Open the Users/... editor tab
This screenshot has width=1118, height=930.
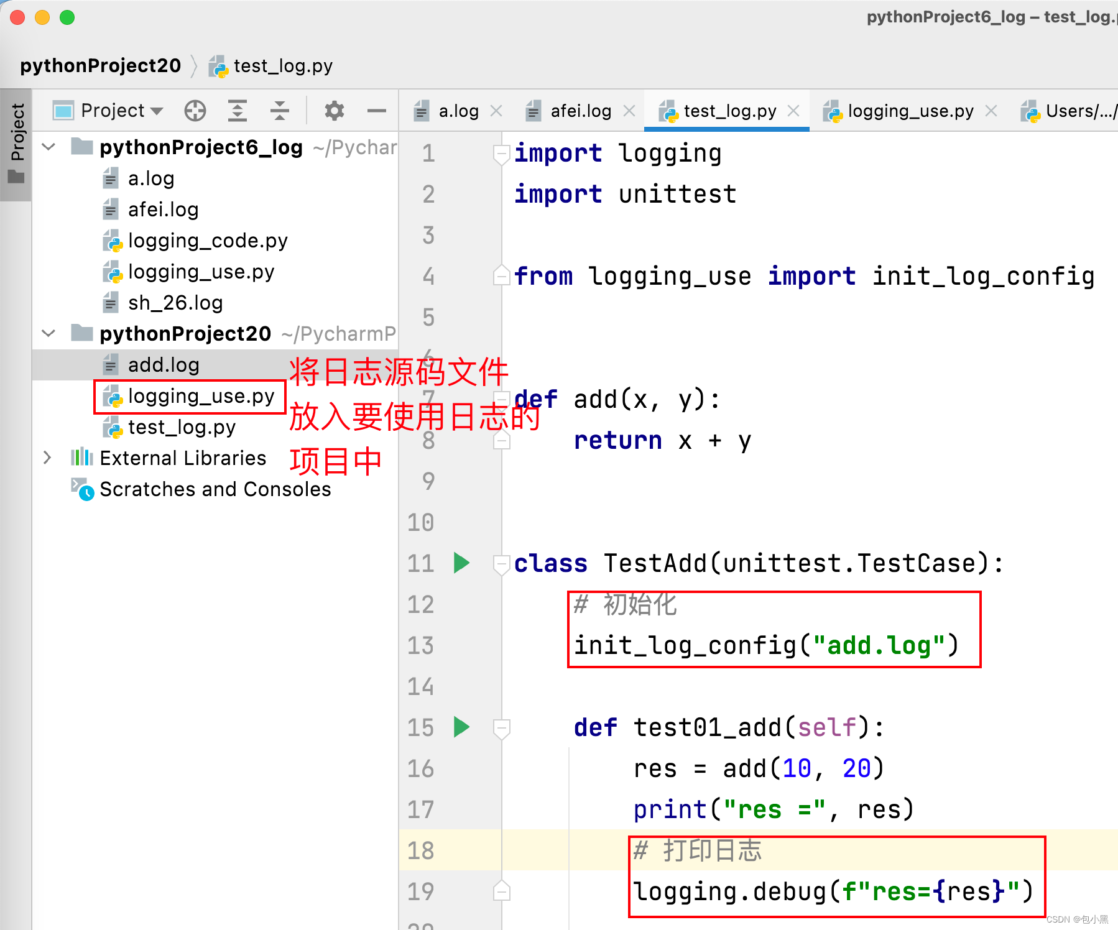click(1068, 111)
